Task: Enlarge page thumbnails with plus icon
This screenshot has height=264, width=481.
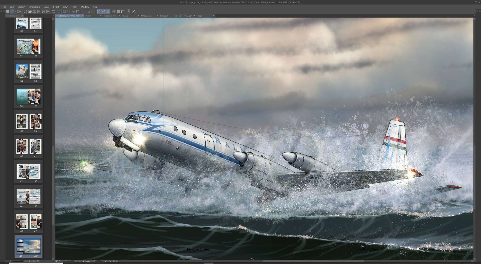Action: 29,261
